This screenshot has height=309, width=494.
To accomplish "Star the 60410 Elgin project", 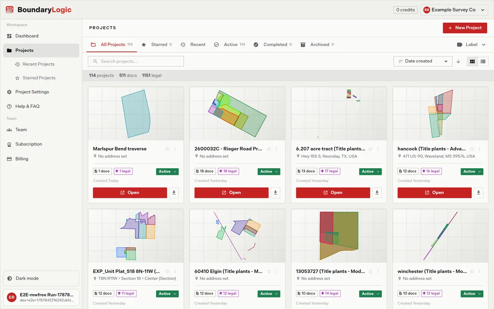I will 269,272.
